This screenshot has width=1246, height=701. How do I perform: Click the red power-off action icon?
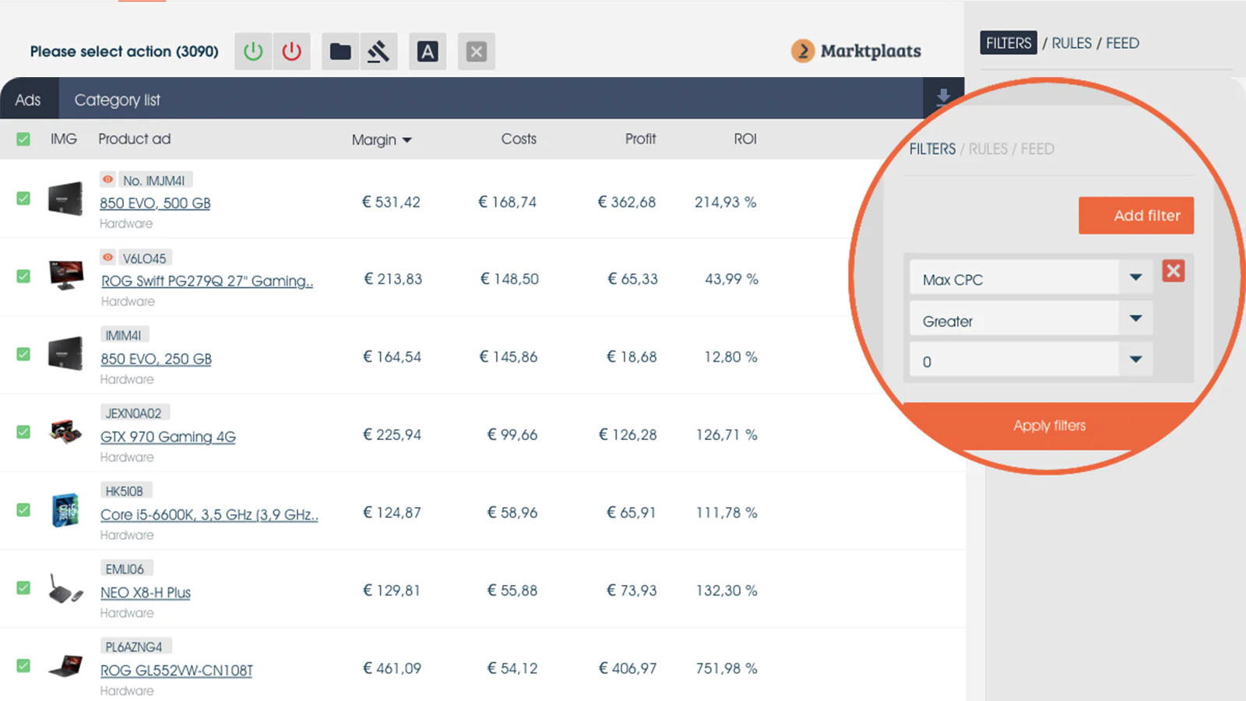point(292,51)
